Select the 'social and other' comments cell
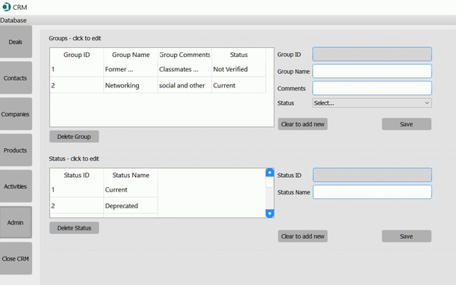 [185, 85]
